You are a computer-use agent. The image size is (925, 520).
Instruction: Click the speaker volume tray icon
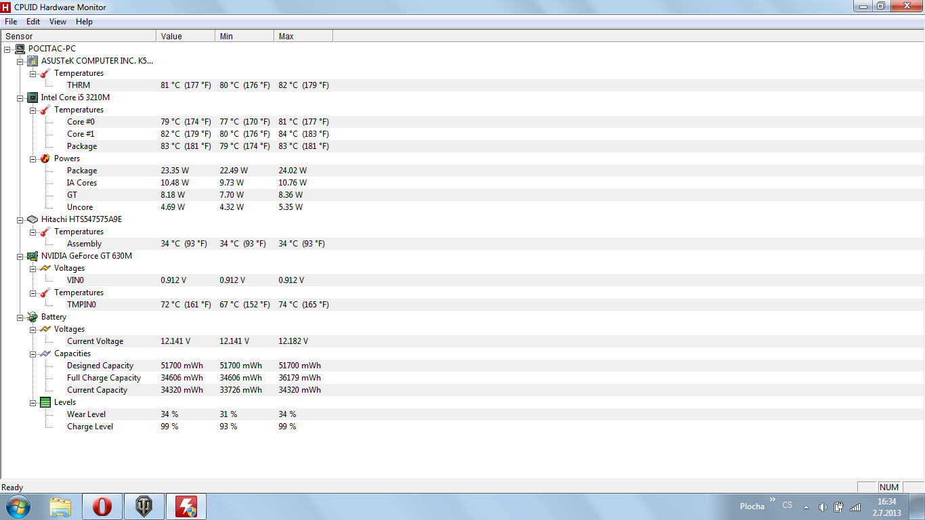pos(823,507)
